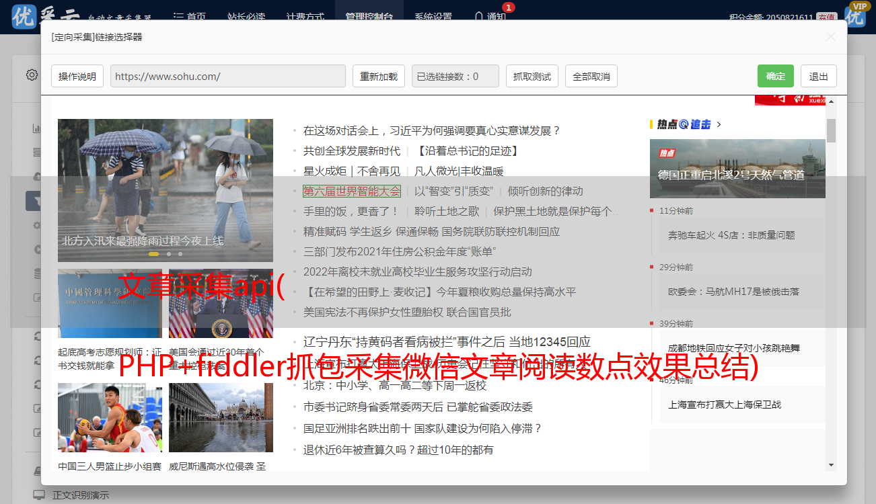The width and height of the screenshot is (876, 504).
Task: Open 辽宁丹东“持黄码者看病被拦”事件 headline
Action: 447,341
